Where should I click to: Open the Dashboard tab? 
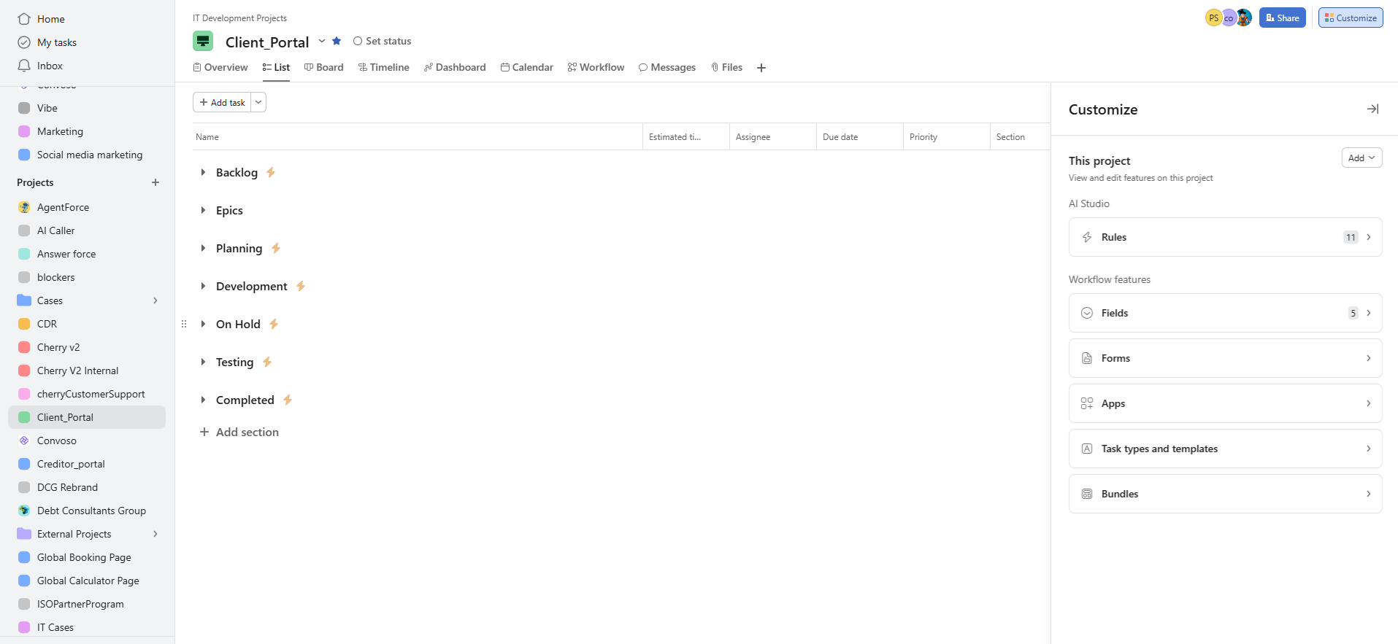click(455, 67)
